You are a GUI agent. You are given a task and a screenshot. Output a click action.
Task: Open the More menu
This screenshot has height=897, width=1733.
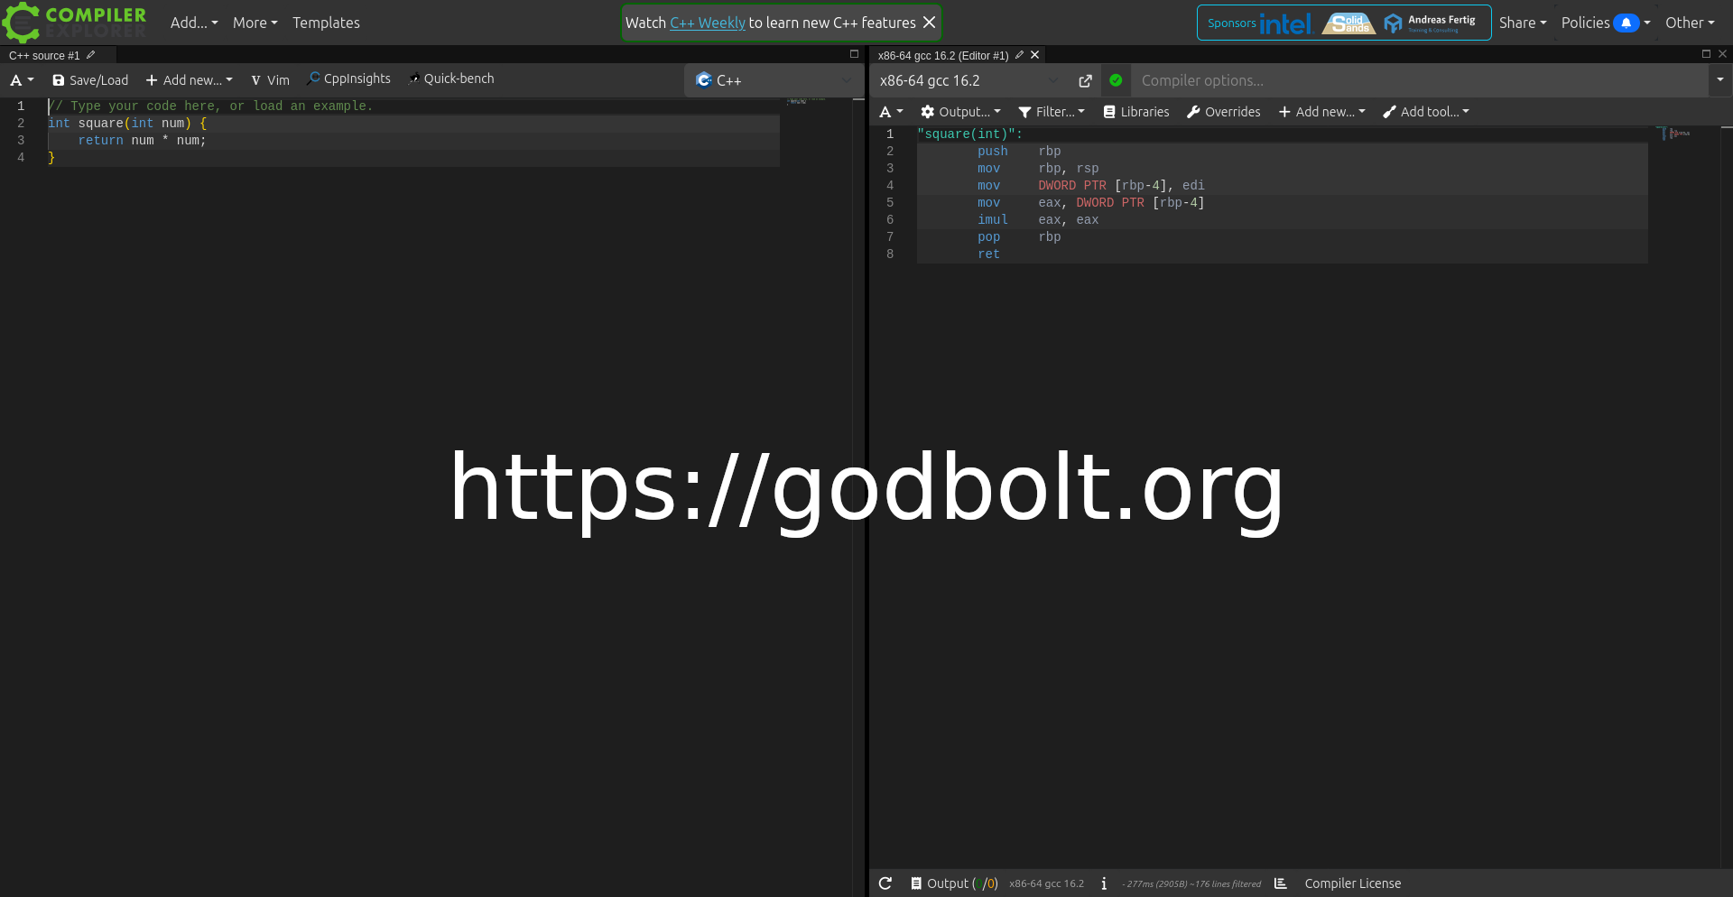tap(255, 23)
